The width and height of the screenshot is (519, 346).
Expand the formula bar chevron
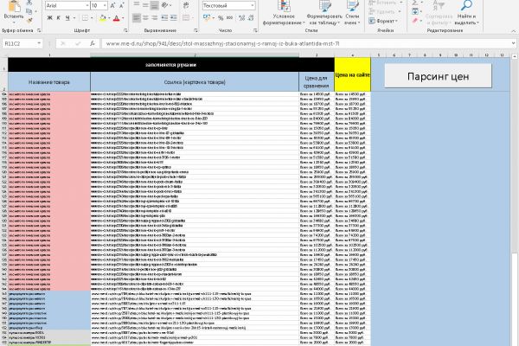pos(513,43)
